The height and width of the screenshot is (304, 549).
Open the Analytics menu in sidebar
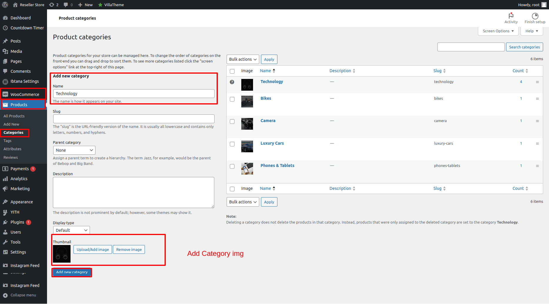(19, 179)
